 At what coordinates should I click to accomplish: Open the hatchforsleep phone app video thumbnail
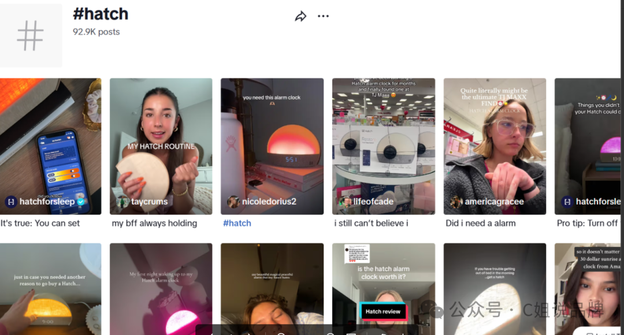tap(50, 146)
